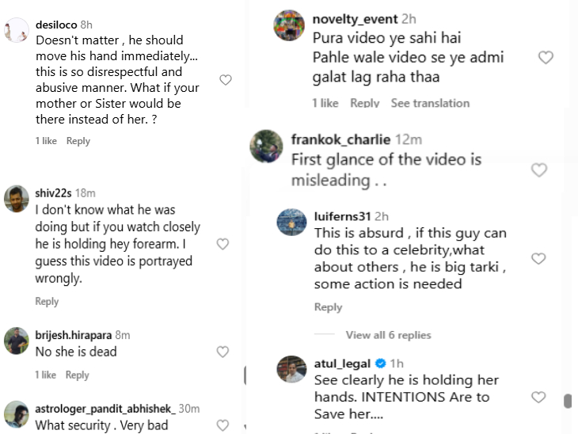
Task: Like frankok_charlie's comment
Action: click(538, 170)
